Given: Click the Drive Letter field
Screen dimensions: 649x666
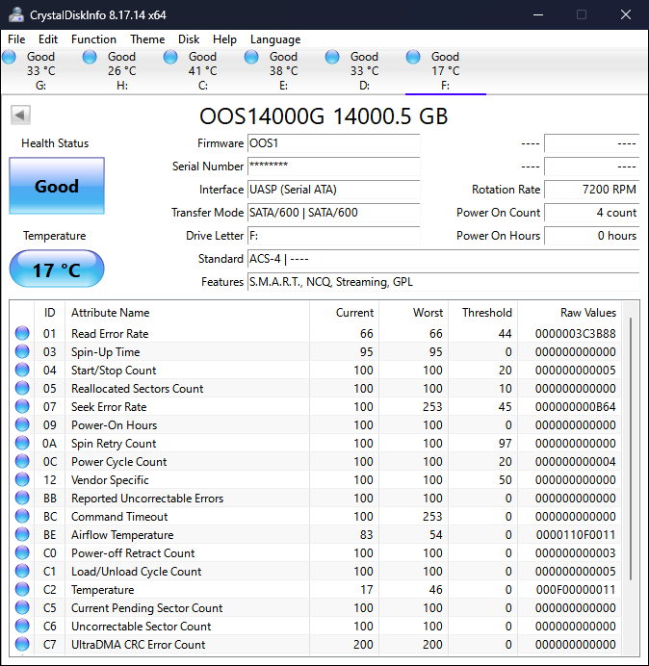Looking at the screenshot, I should click(x=333, y=235).
